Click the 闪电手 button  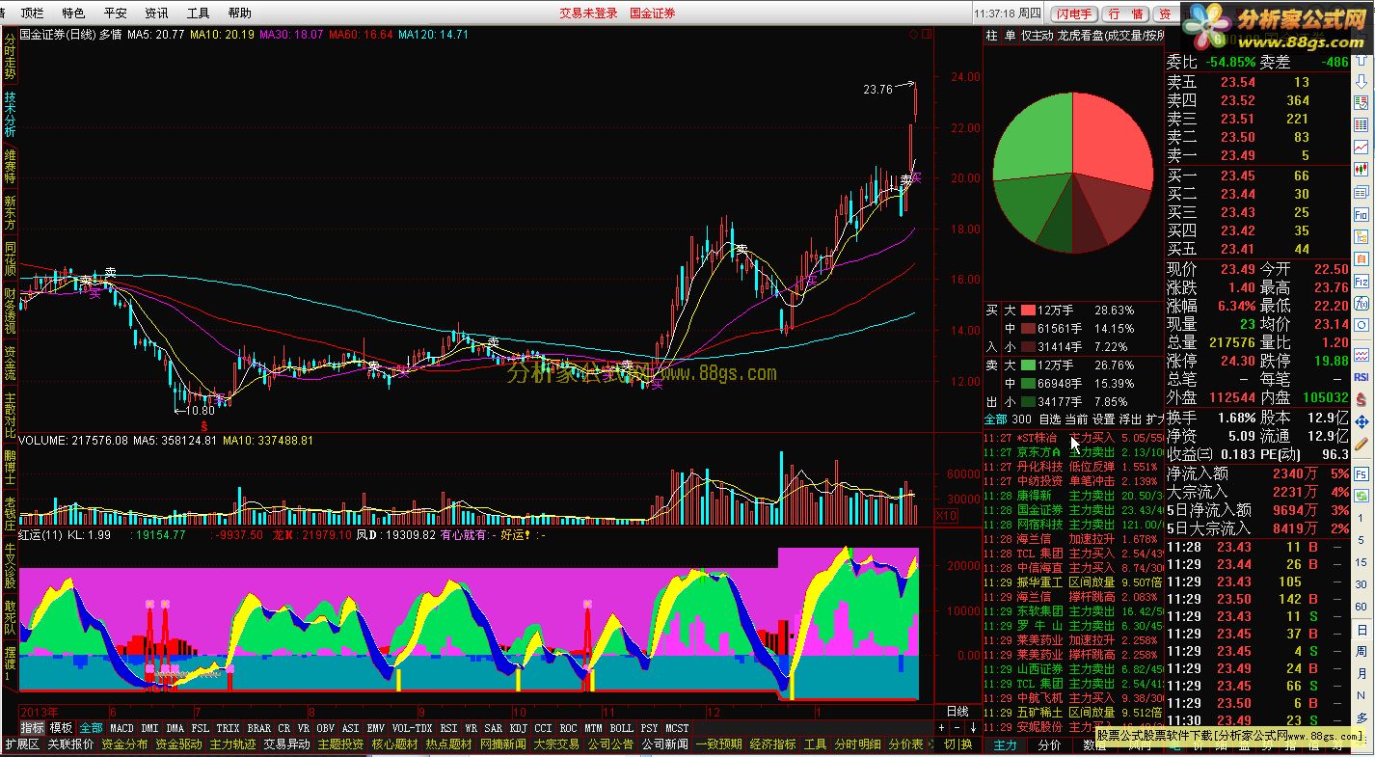[x=1074, y=14]
